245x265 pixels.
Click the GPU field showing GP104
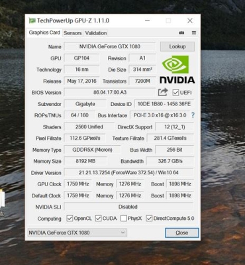coord(81,58)
